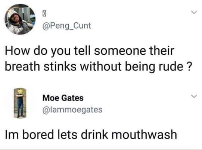Go to Moe Gates' profile via bold name
The image size is (202, 150).
(63, 98)
